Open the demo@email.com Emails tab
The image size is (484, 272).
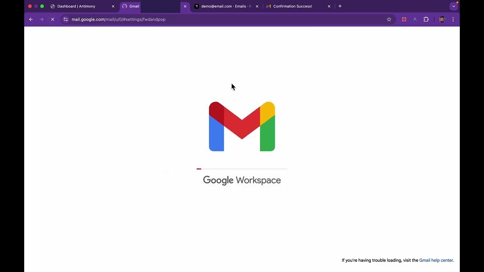(x=226, y=6)
